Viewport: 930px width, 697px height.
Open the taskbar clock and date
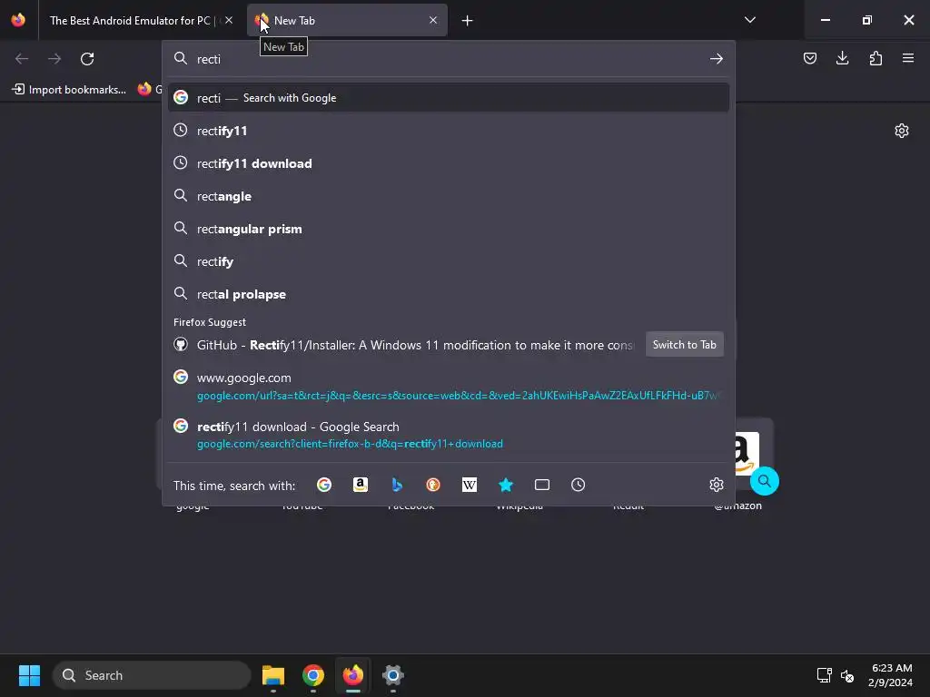(891, 675)
